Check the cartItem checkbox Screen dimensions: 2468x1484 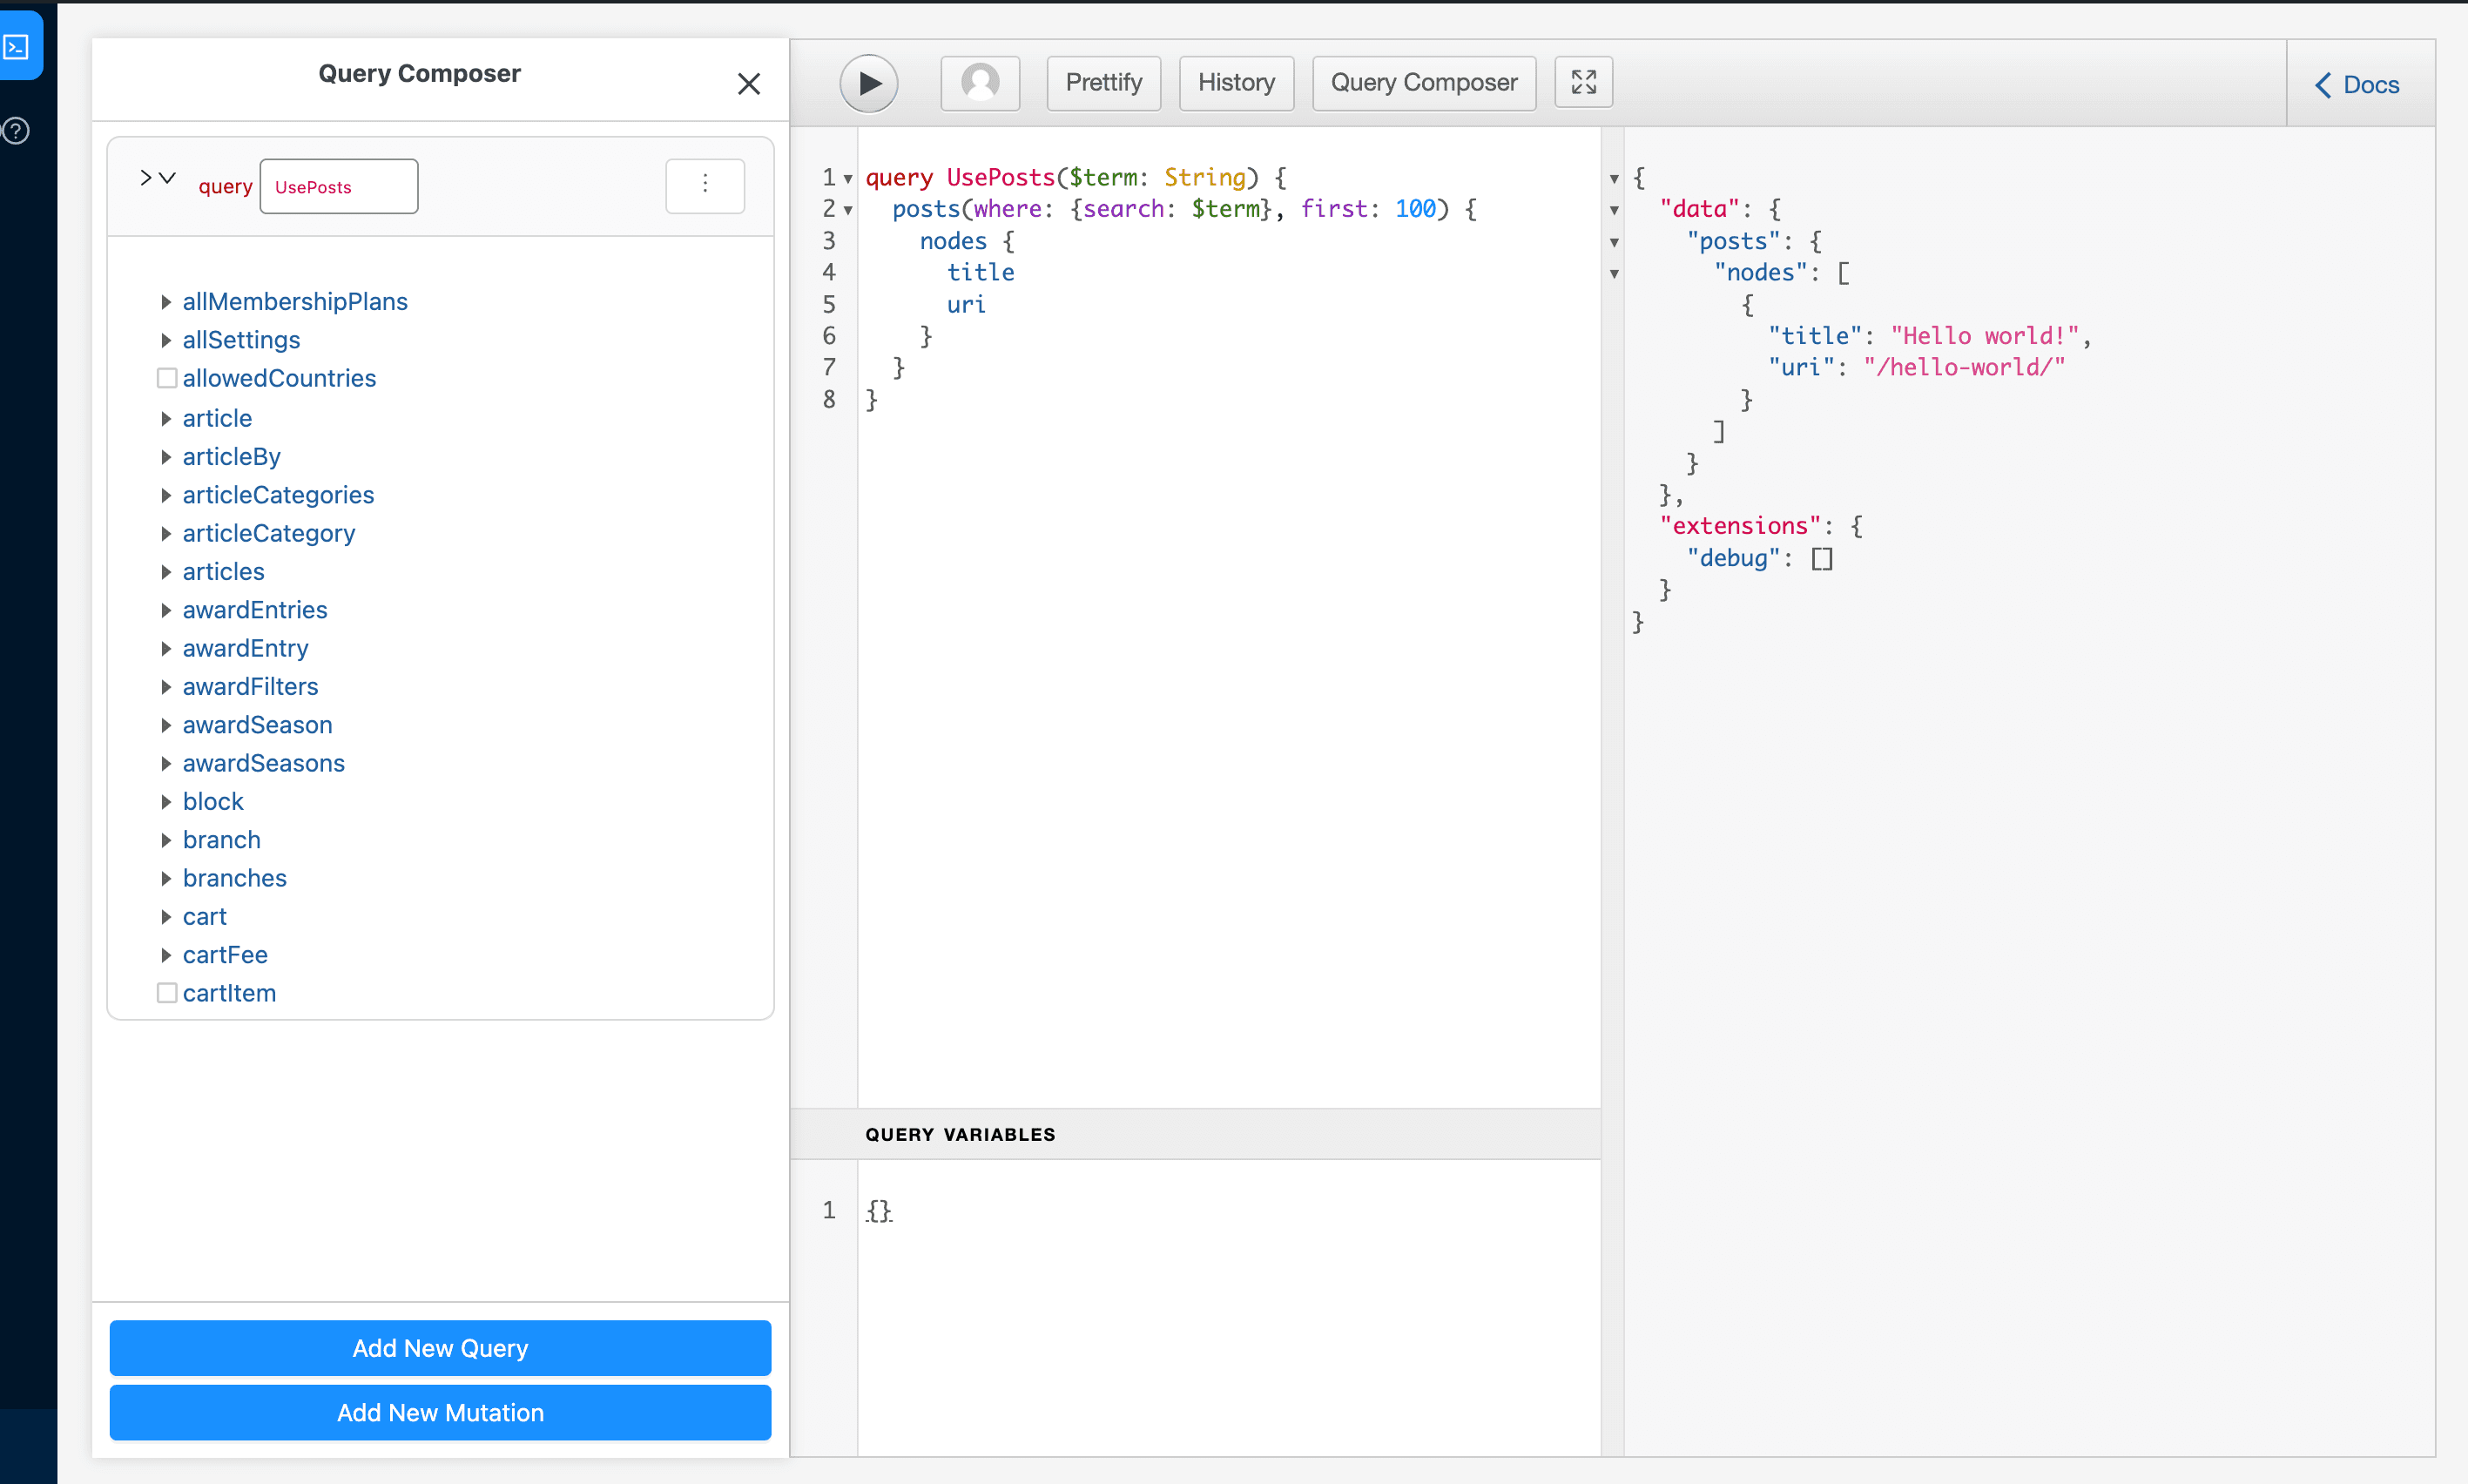tap(167, 992)
